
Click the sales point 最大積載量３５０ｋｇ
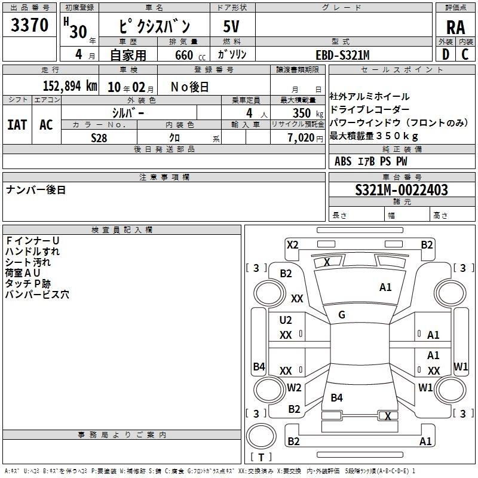pos(374,136)
